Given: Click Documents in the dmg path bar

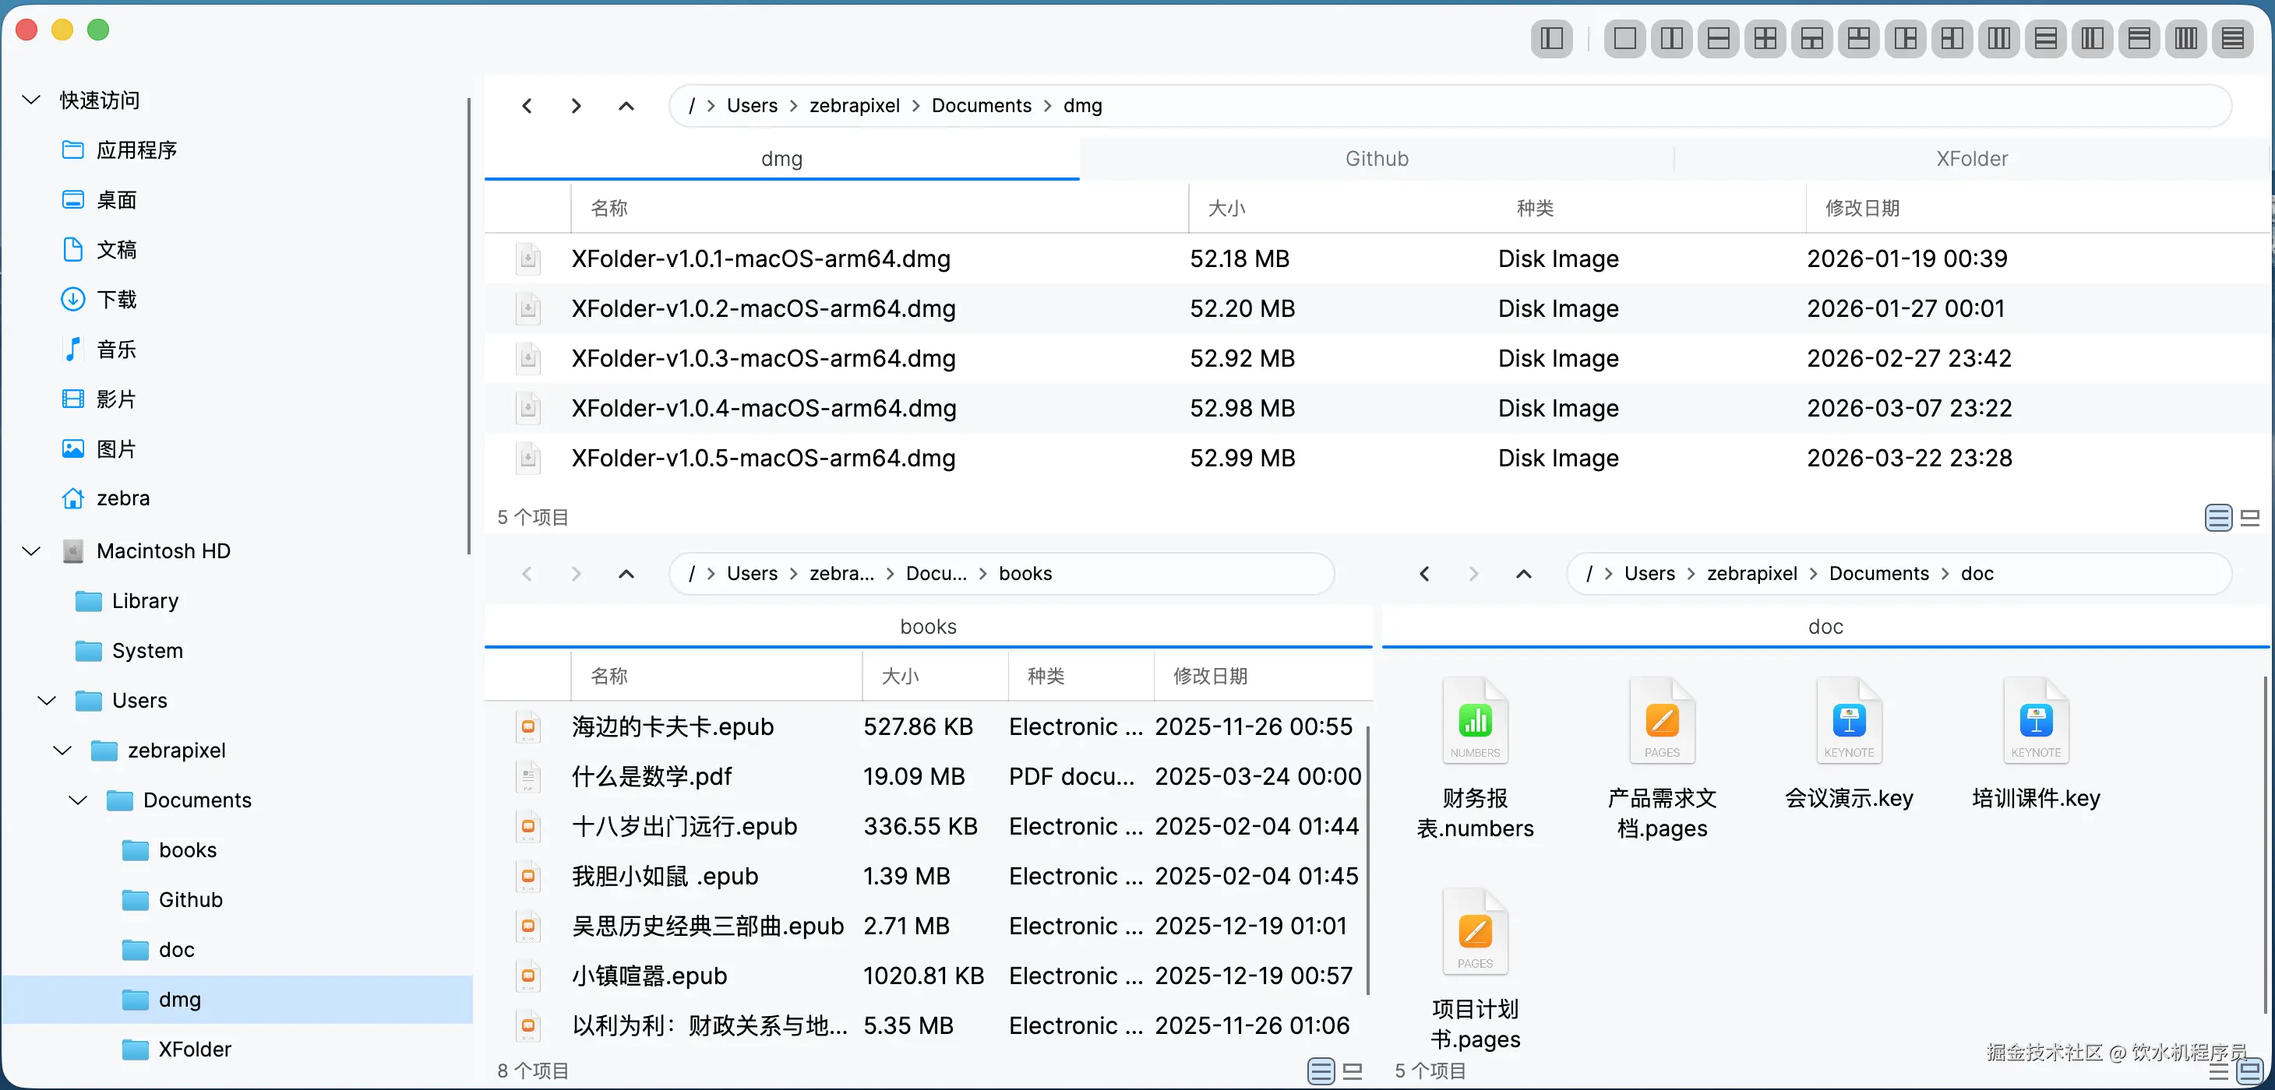Looking at the screenshot, I should (981, 106).
